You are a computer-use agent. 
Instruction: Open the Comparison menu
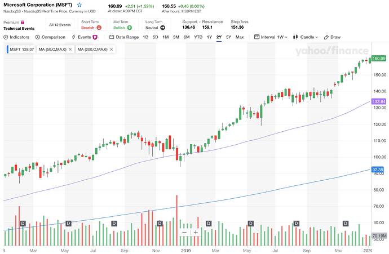50,37
